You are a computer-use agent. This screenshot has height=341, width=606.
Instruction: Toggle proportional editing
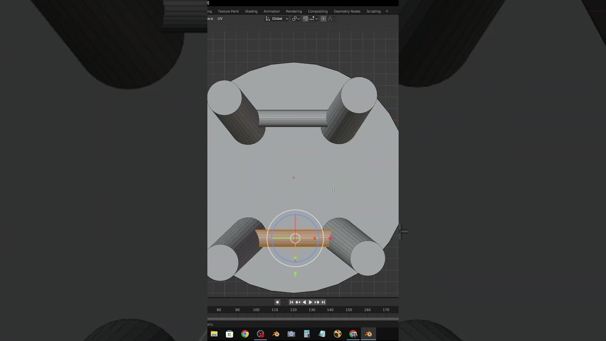323,18
